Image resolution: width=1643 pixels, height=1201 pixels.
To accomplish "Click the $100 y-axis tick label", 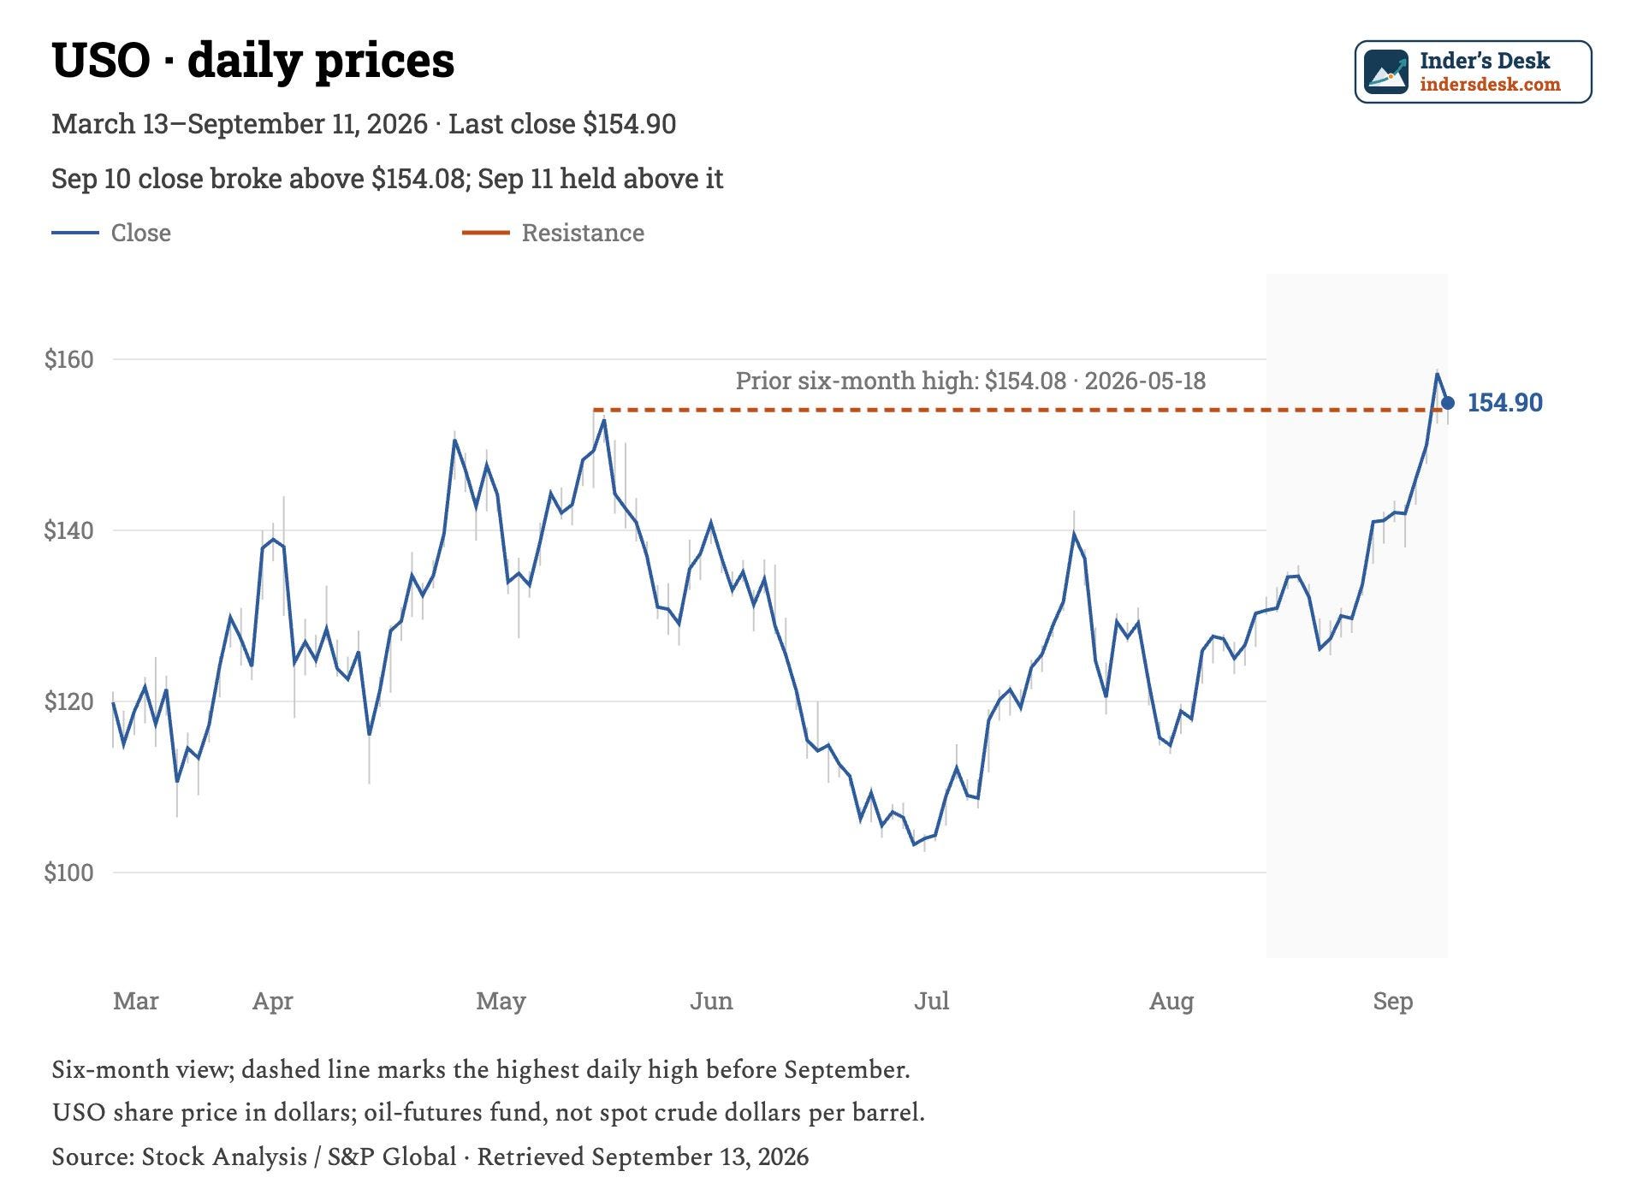I will [x=69, y=873].
